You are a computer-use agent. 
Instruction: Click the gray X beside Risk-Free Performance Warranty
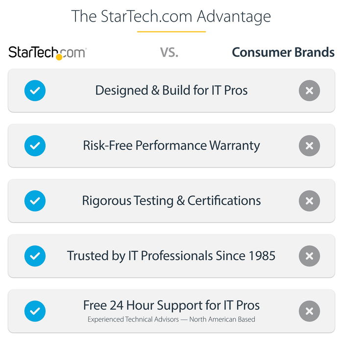(x=309, y=146)
